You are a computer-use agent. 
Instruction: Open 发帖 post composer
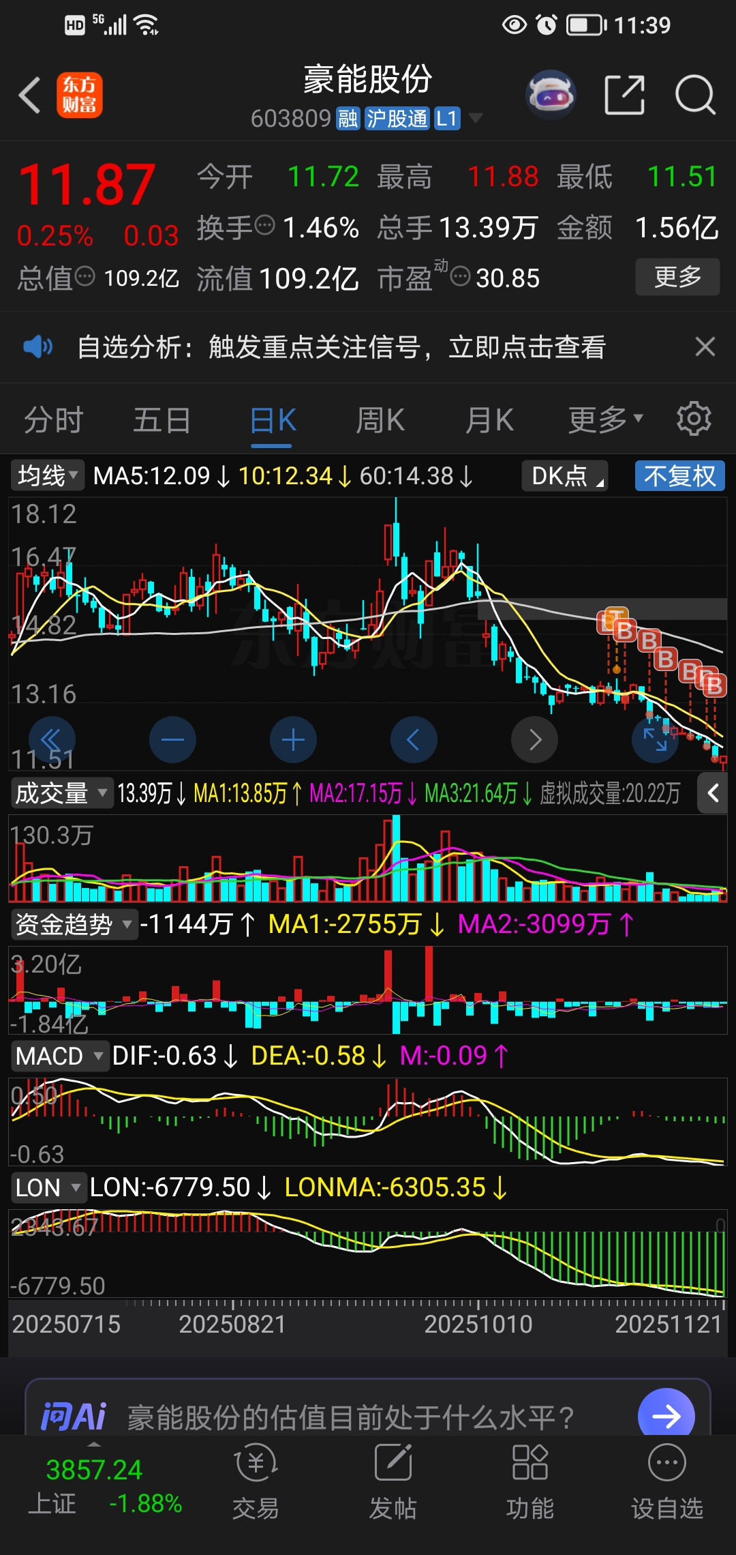coord(393,1483)
